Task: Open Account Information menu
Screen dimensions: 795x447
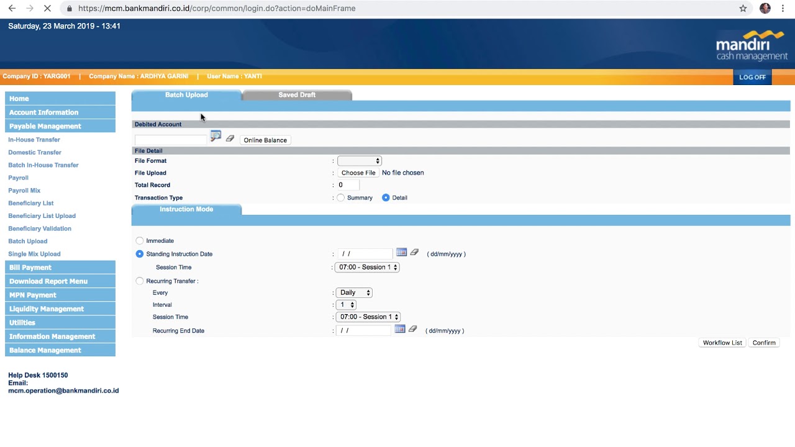Action: coord(60,112)
